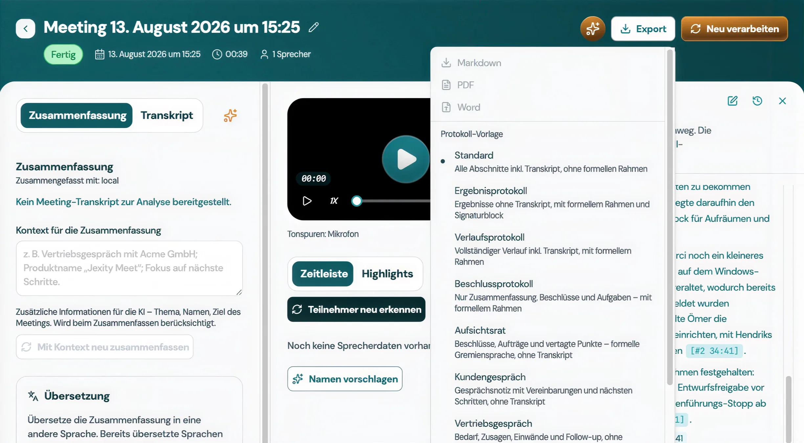The width and height of the screenshot is (804, 443).
Task: Open the history clock icon in right panel
Action: coord(757,101)
